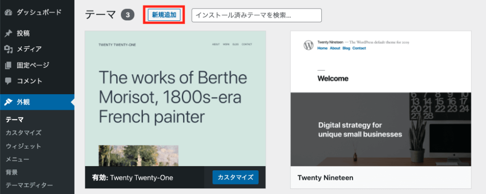This screenshot has width=486, height=194.
Task: Click the blue カスタマイズ button
Action: pyautogui.click(x=235, y=177)
